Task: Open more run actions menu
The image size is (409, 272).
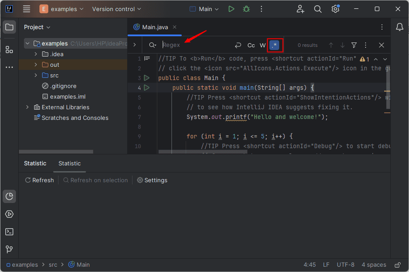Action: click(x=261, y=9)
